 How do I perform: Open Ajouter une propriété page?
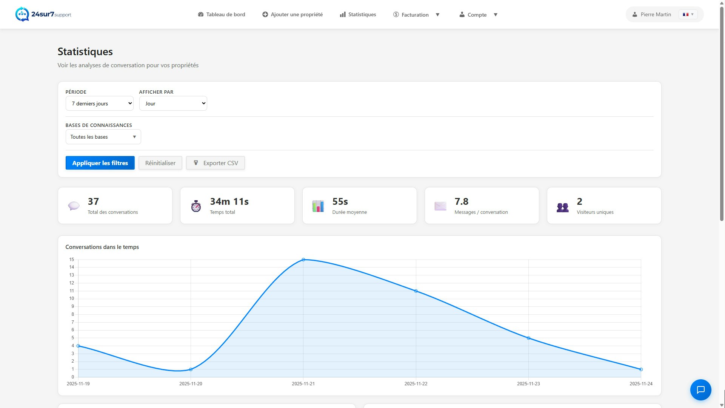point(292,14)
